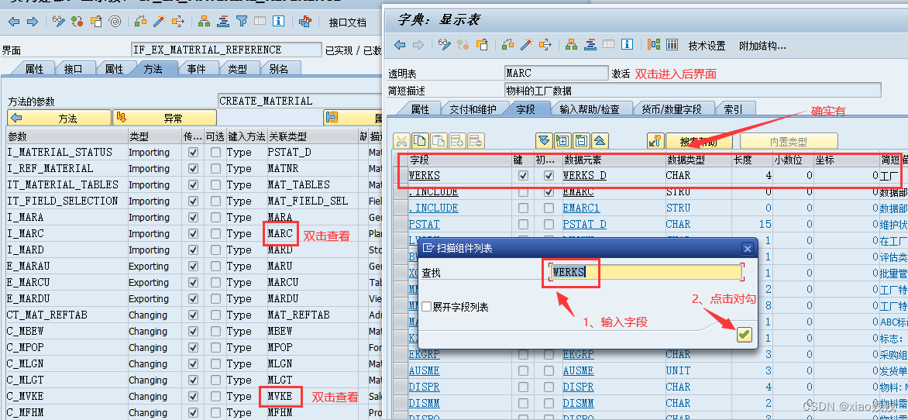Switch to the 接口 tab
Image resolution: width=908 pixels, height=420 pixels.
pos(73,69)
